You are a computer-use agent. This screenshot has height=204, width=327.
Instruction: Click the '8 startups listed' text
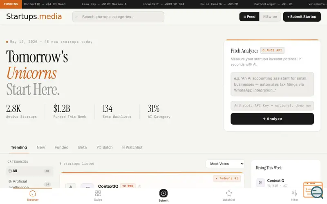coord(77,164)
